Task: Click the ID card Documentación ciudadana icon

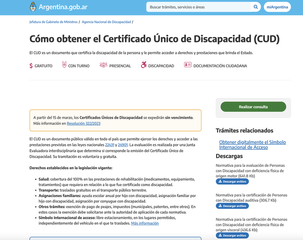Action: [188, 65]
